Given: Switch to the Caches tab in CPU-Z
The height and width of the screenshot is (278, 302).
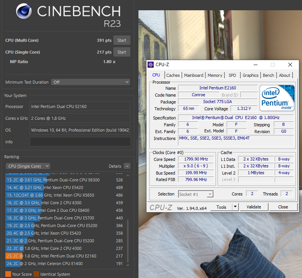Looking at the screenshot, I should (x=173, y=75).
